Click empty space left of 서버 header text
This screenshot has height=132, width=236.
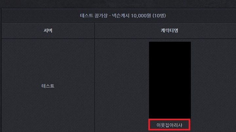tap(23, 31)
